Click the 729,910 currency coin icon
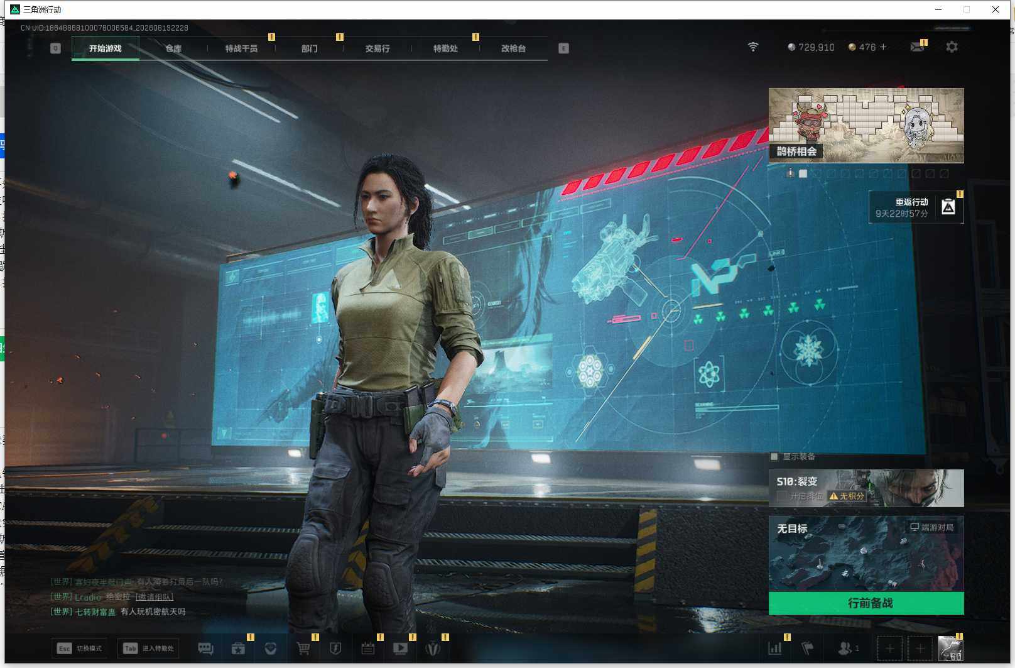Screen dimensions: 1015x668 coord(791,47)
